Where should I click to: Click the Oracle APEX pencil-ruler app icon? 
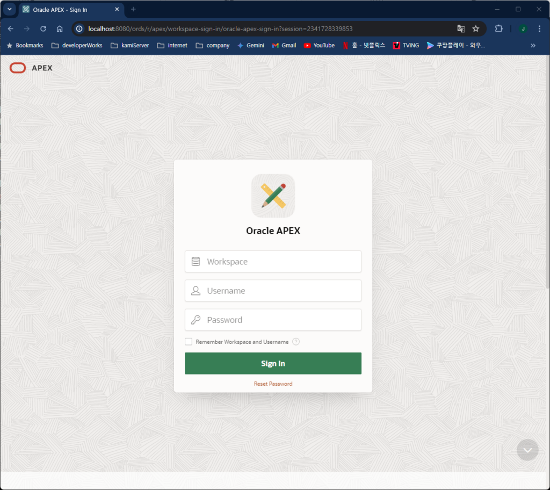pos(273,196)
